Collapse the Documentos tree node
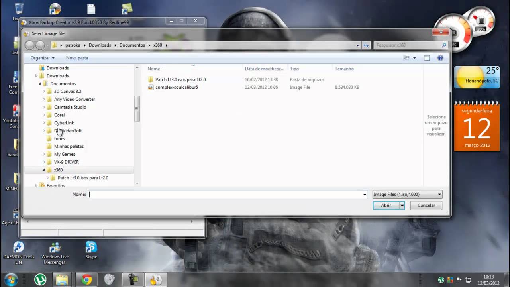This screenshot has width=510, height=287. click(x=40, y=84)
